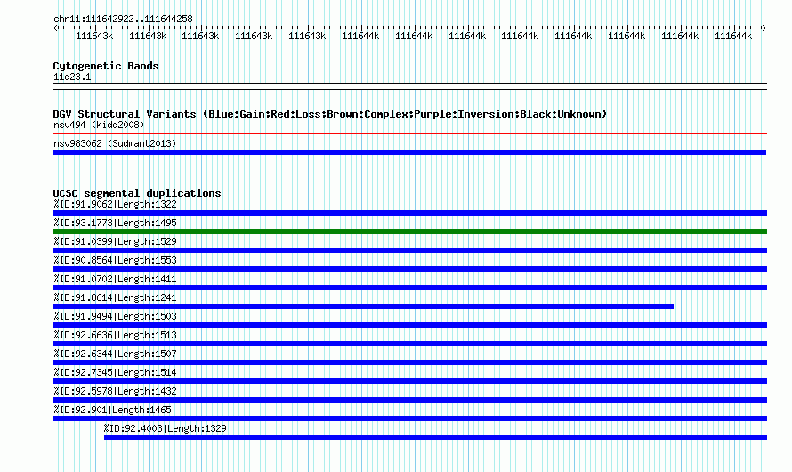Click the %ID:91.0399|Length:1529 label
This screenshot has height=472, width=792.
pyautogui.click(x=115, y=241)
